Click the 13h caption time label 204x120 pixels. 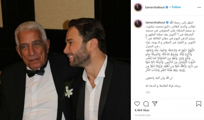coord(148,92)
